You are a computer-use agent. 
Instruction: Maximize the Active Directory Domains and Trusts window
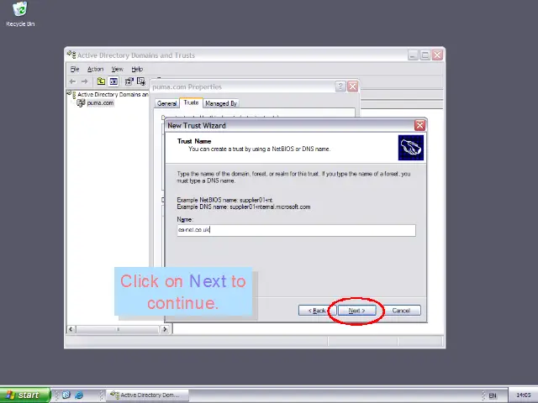[425, 55]
